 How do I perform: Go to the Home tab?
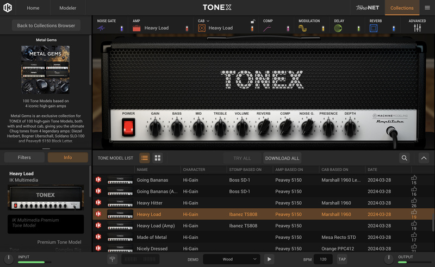(33, 8)
